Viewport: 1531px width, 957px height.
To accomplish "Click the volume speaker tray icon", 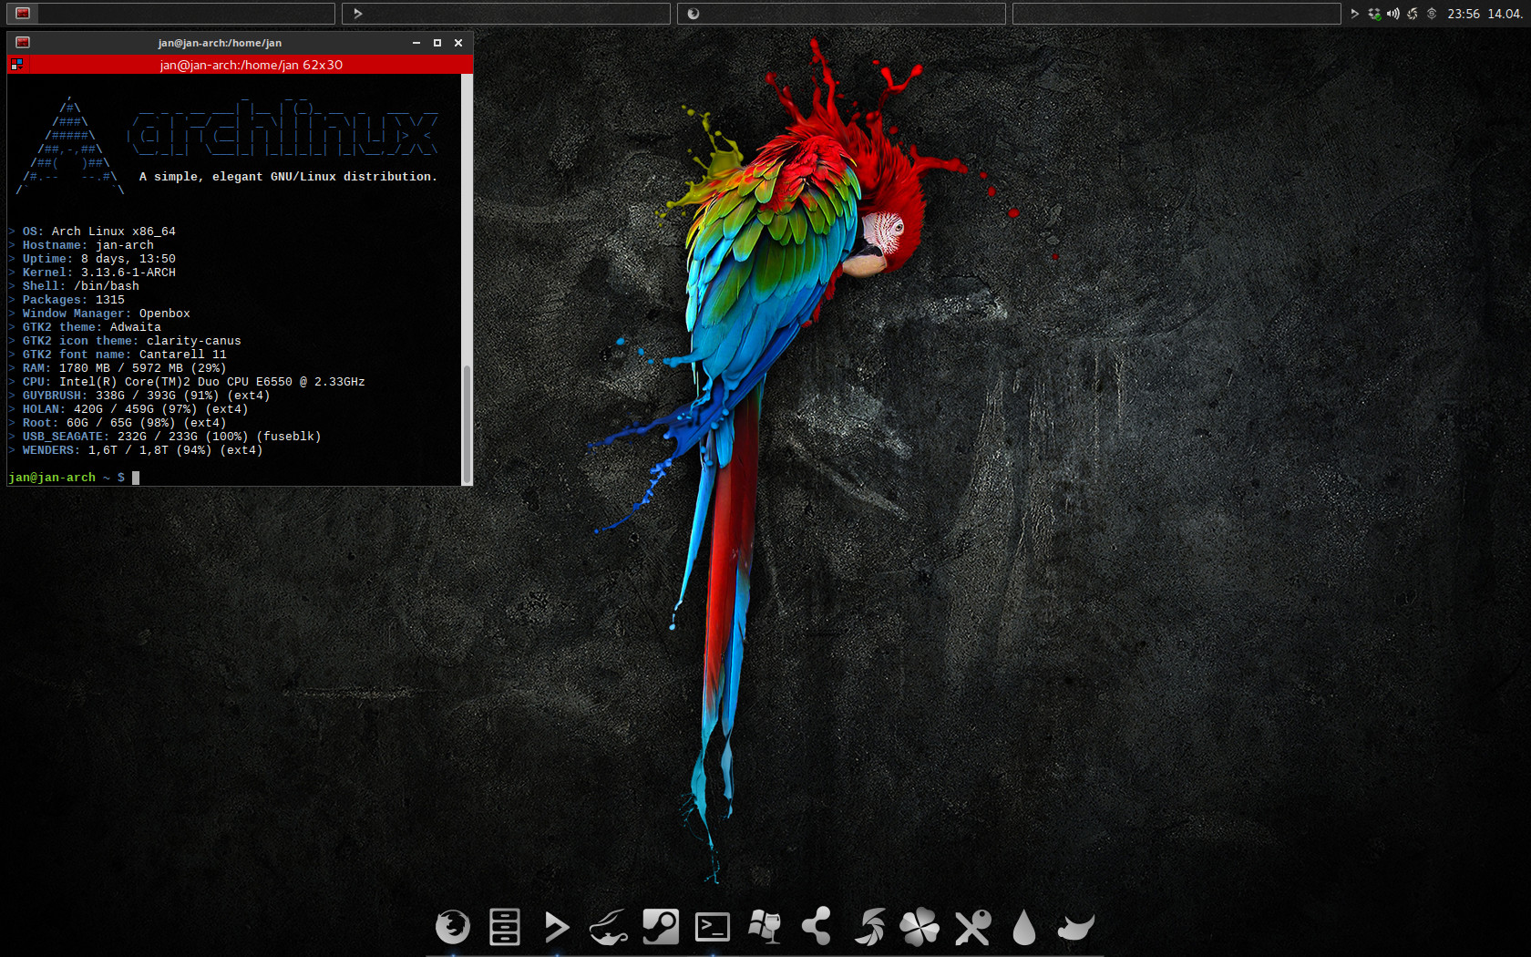I will (x=1392, y=14).
